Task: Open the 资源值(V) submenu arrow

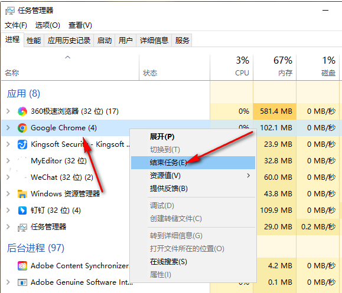Action: [x=249, y=176]
